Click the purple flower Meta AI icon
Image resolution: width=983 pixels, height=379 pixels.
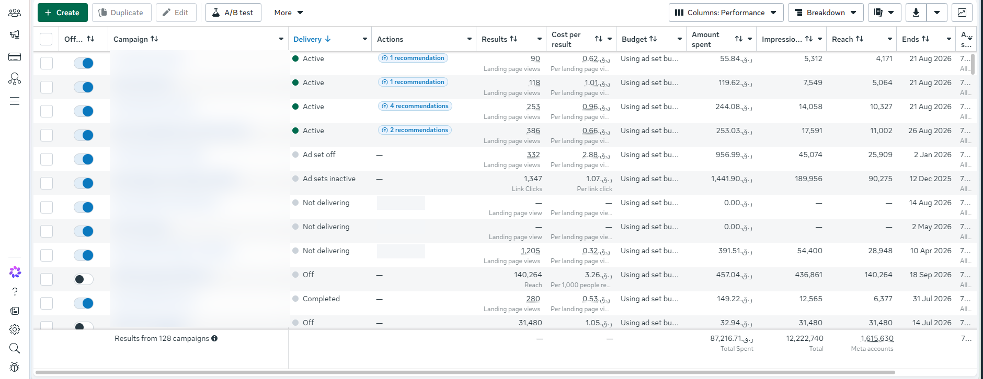click(15, 272)
